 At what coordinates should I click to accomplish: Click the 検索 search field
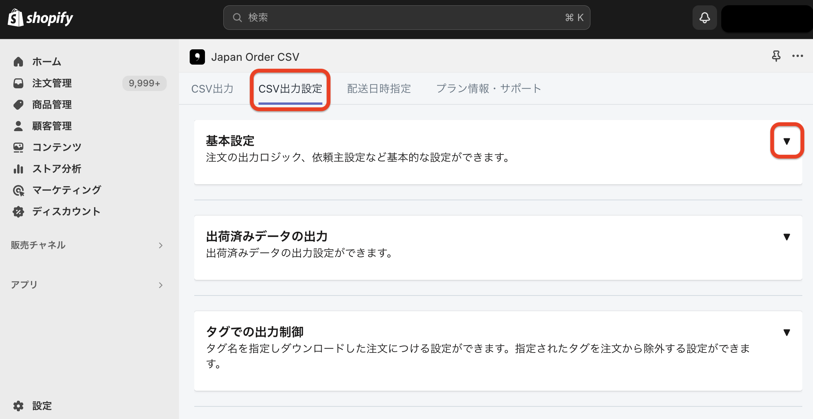406,18
